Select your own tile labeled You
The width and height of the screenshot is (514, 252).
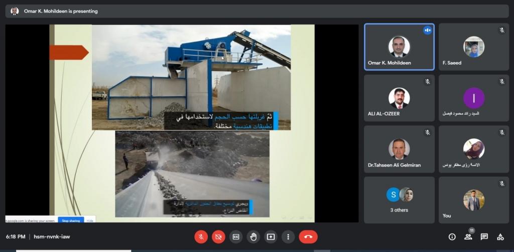click(x=473, y=199)
